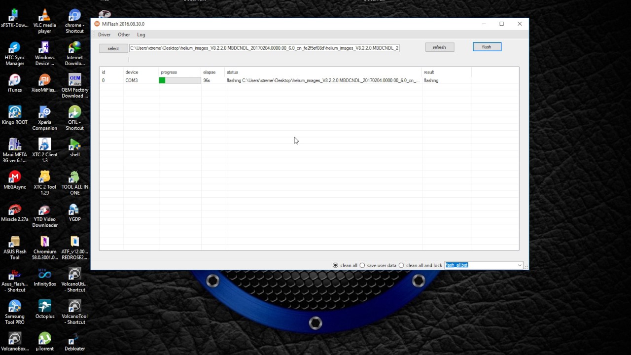Select the clean all radio option

pyautogui.click(x=336, y=265)
